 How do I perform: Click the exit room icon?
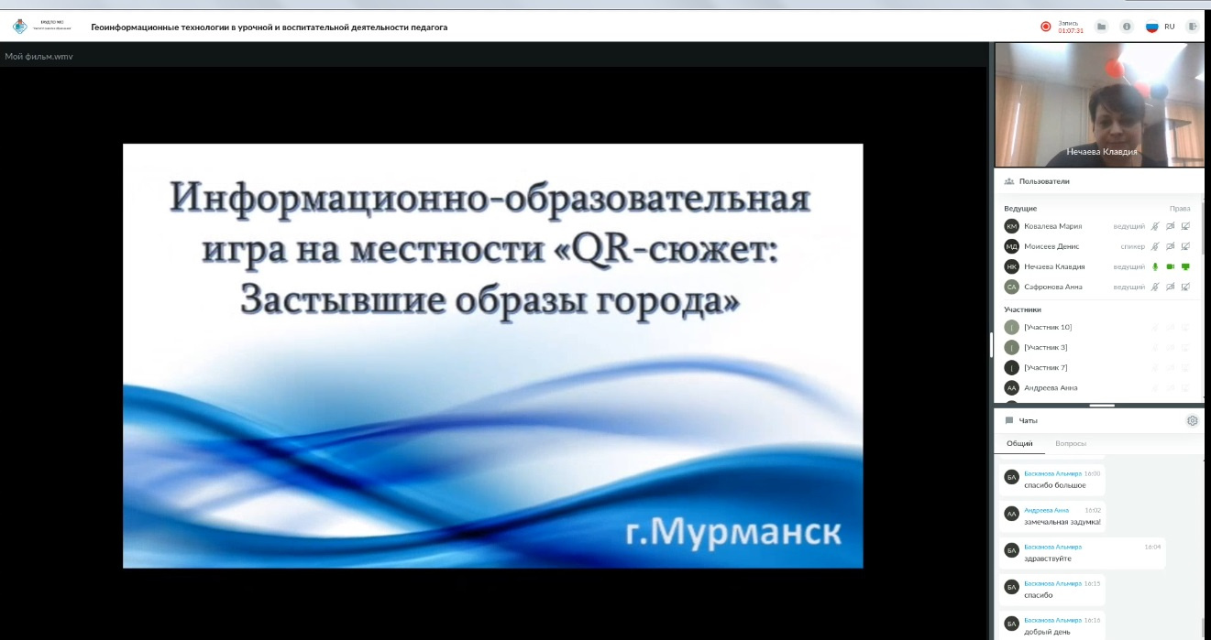(1193, 27)
